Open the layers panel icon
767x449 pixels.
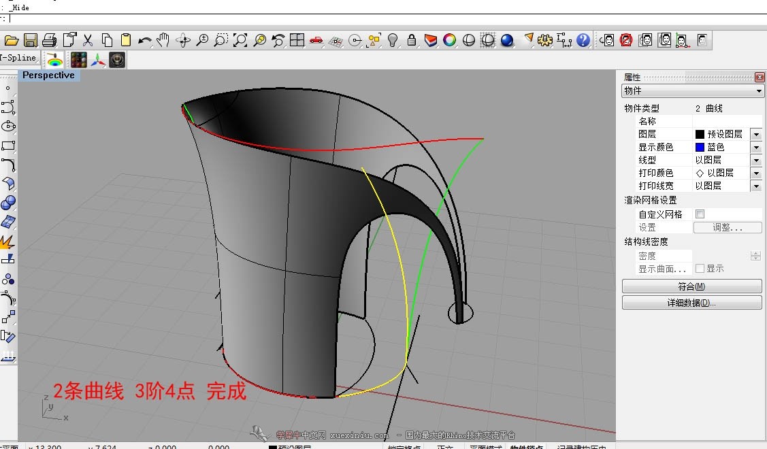430,40
